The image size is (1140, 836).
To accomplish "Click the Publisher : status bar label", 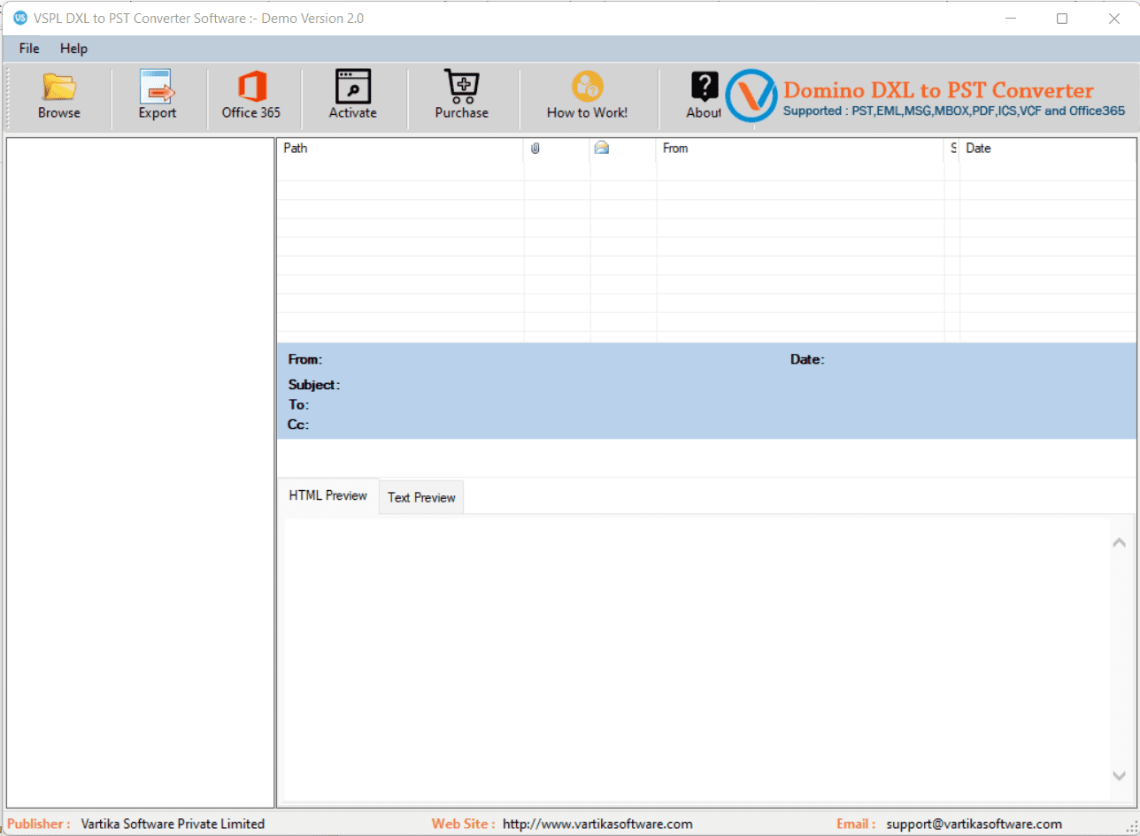I will click(39, 824).
